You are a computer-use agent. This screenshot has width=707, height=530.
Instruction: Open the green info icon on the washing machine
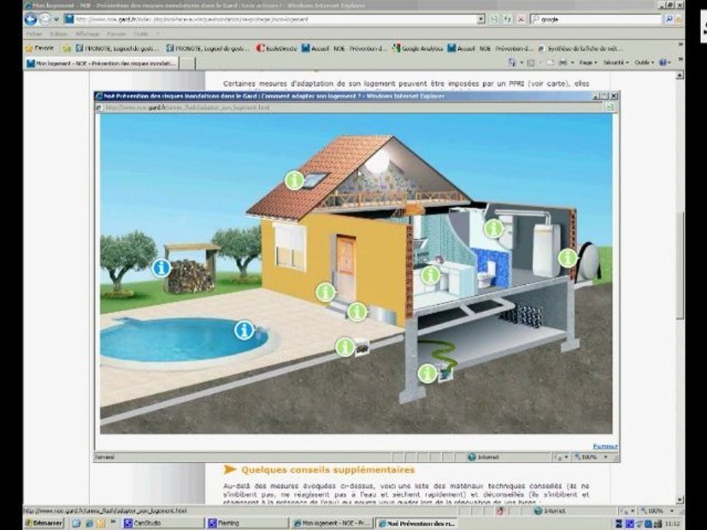[430, 275]
